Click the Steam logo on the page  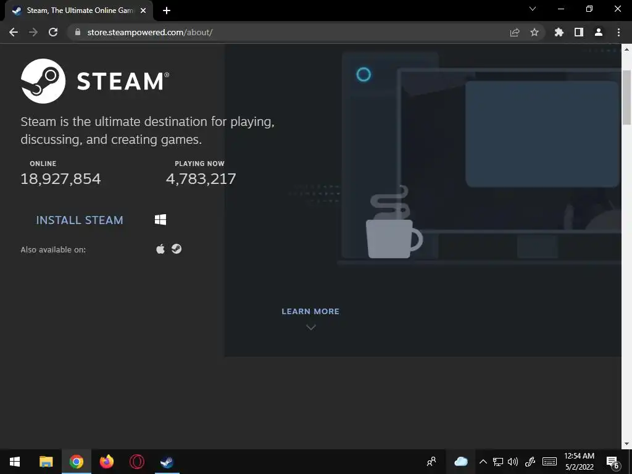tap(95, 81)
